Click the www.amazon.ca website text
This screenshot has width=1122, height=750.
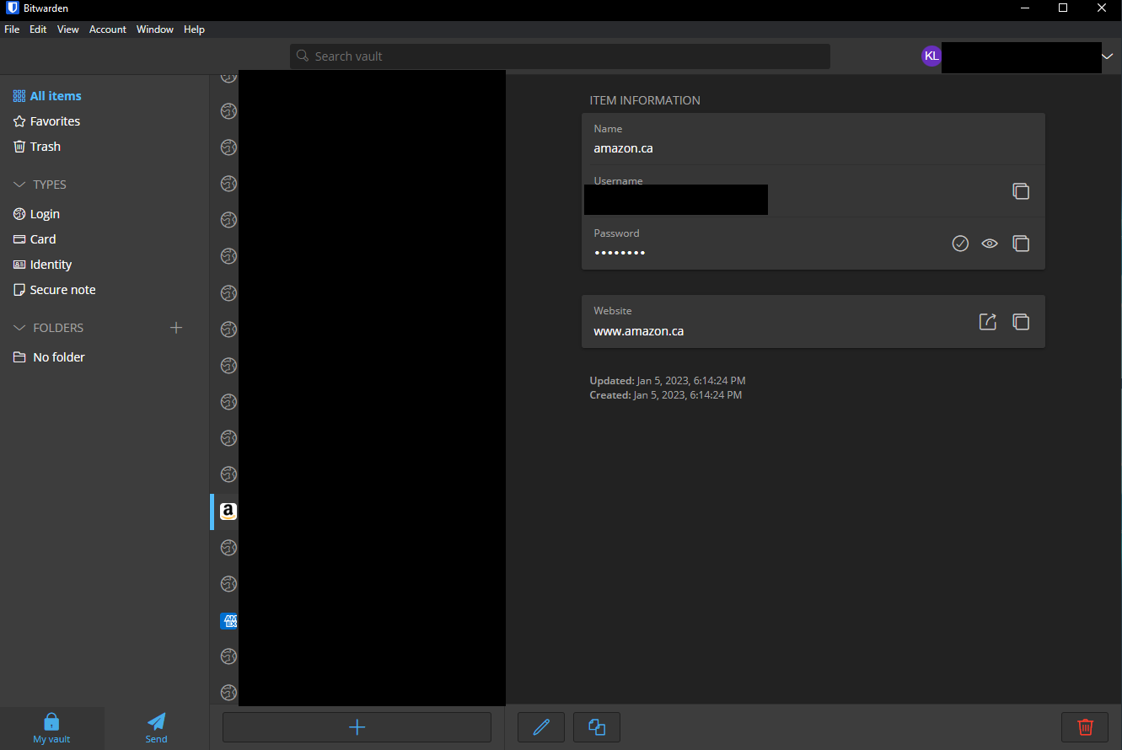pyautogui.click(x=638, y=331)
